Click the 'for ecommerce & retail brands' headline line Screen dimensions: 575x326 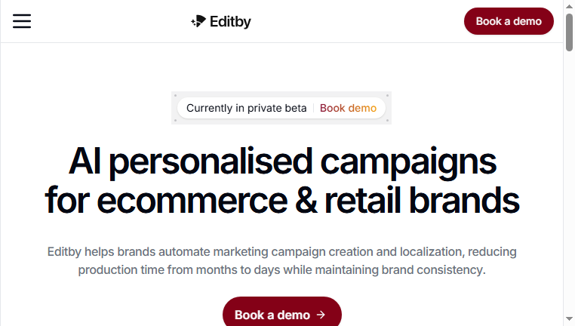[282, 201]
